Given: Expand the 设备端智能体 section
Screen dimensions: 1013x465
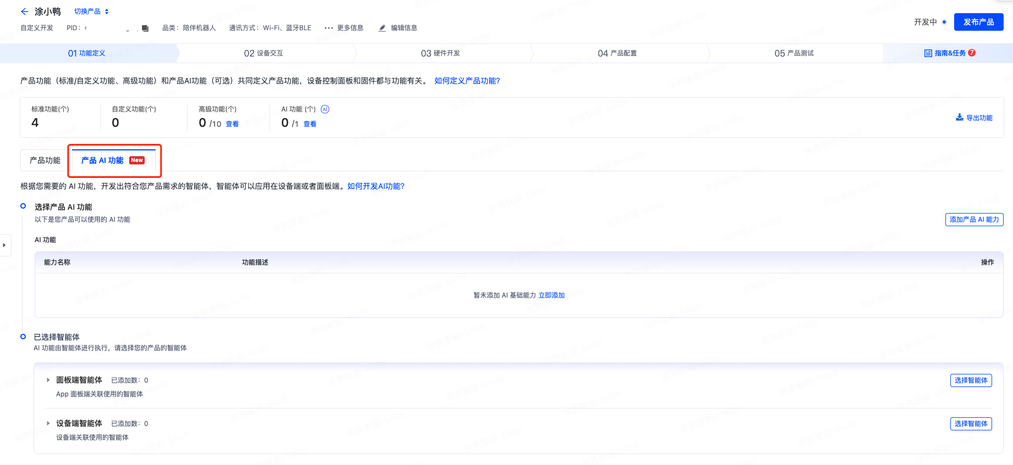Looking at the screenshot, I should pos(48,423).
